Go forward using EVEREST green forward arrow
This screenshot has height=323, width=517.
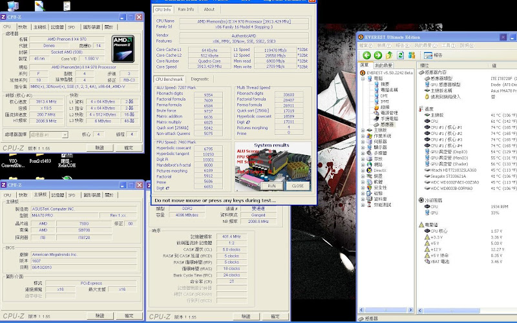click(x=378, y=56)
